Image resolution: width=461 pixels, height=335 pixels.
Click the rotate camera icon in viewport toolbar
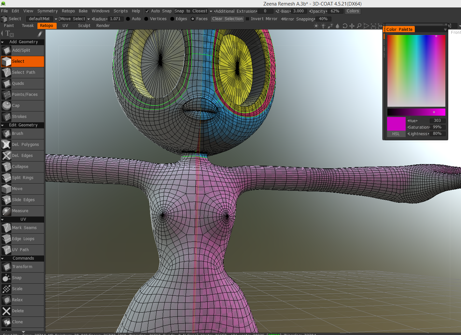[345, 26]
